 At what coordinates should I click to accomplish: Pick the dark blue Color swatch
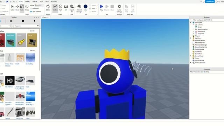[x=85, y=6]
